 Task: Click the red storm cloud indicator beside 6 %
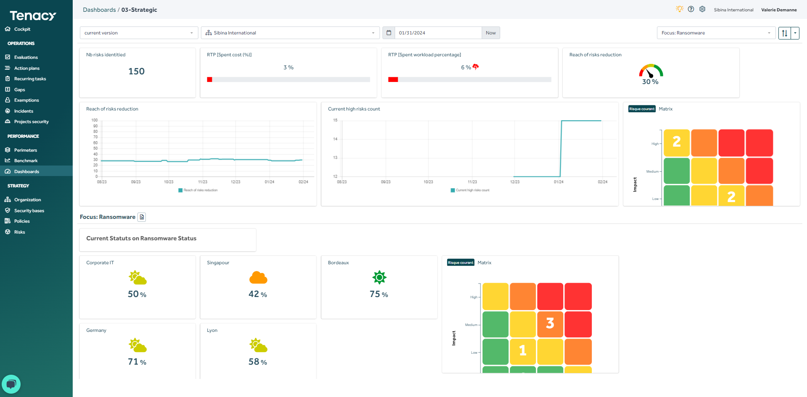pyautogui.click(x=475, y=67)
